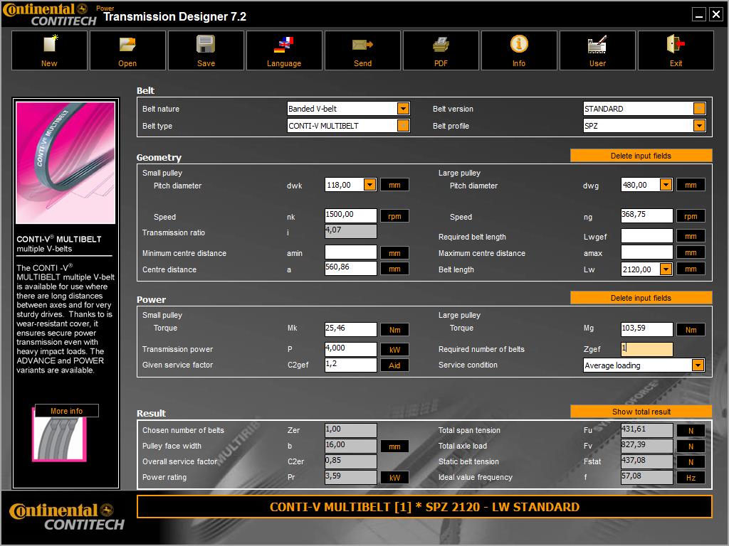729x546 pixels.
Task: Toggle the Nm unit for large pulley torque
Action: [691, 330]
